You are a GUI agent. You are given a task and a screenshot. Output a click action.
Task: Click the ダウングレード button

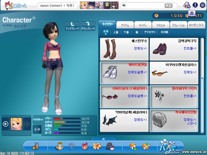88,26
